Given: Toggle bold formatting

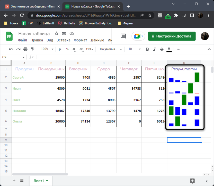Looking at the screenshot, I should click(147, 49).
